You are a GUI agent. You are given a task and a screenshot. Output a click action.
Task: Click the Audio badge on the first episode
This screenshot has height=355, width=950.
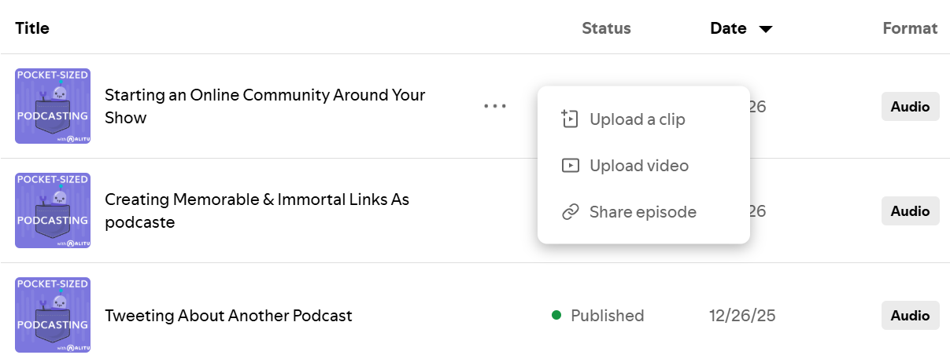pos(910,106)
